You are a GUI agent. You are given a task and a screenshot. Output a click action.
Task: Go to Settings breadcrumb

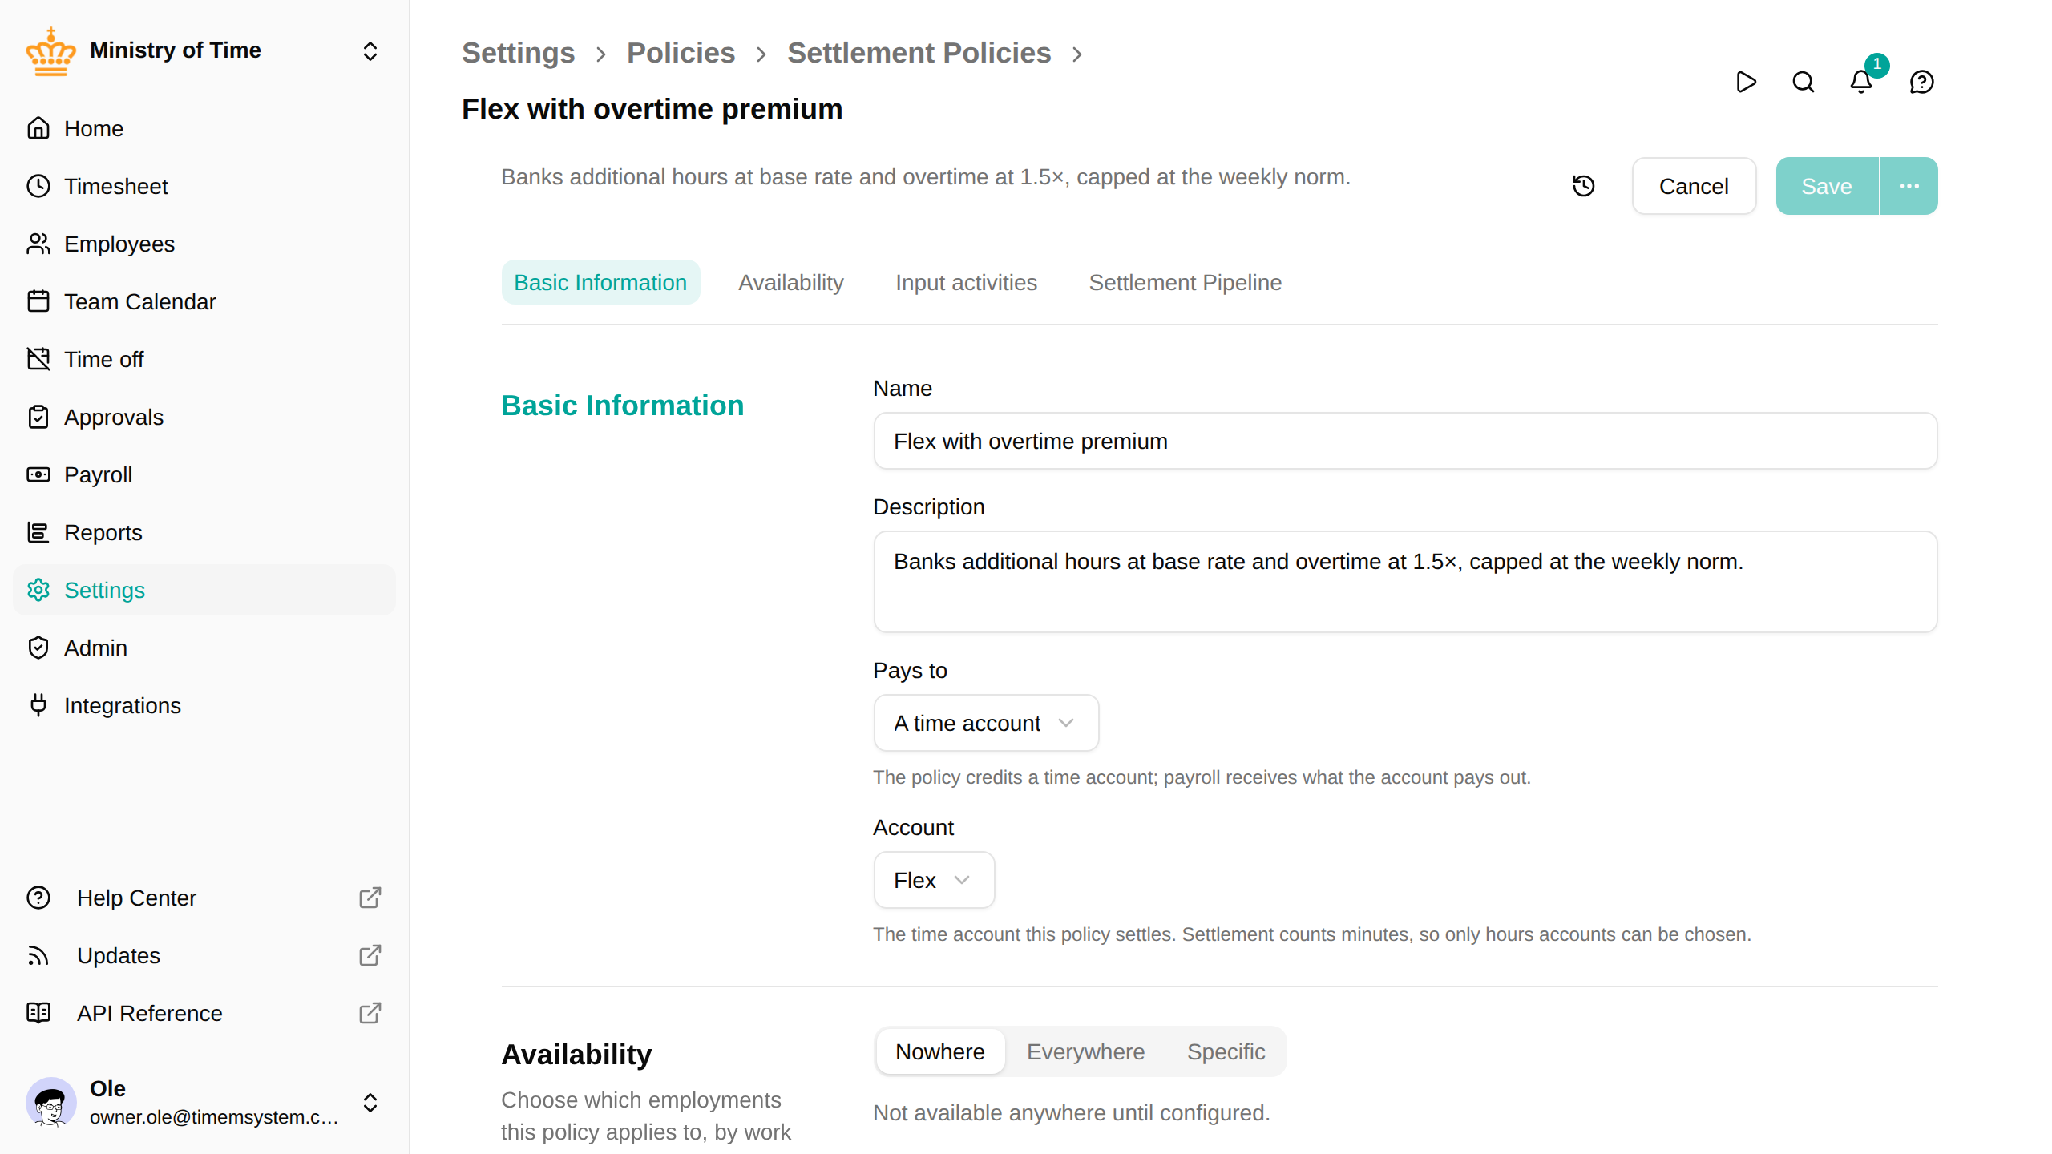click(x=518, y=53)
